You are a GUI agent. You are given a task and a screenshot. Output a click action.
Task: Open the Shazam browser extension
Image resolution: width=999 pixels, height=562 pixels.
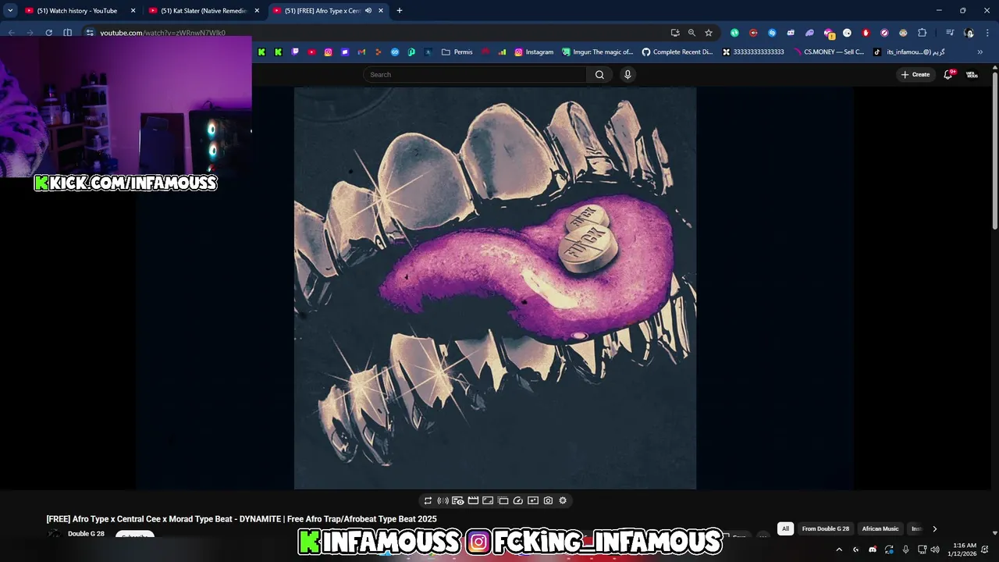772,33
